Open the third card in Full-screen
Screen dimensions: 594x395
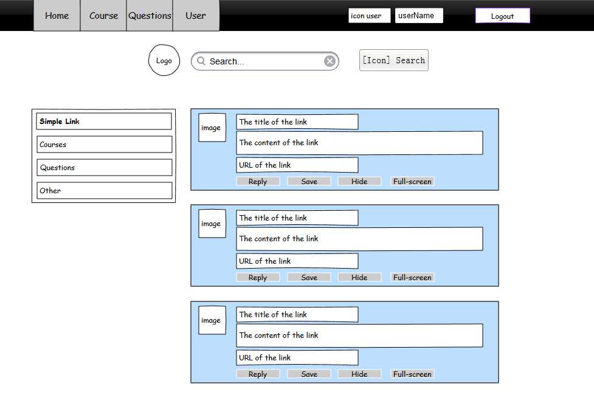(x=412, y=374)
